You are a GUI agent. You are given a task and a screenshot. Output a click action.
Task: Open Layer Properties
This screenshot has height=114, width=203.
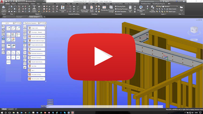click(x=152, y=9)
